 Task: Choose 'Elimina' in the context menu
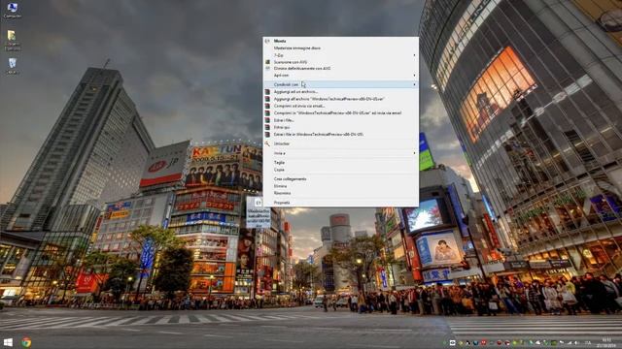[341, 186]
